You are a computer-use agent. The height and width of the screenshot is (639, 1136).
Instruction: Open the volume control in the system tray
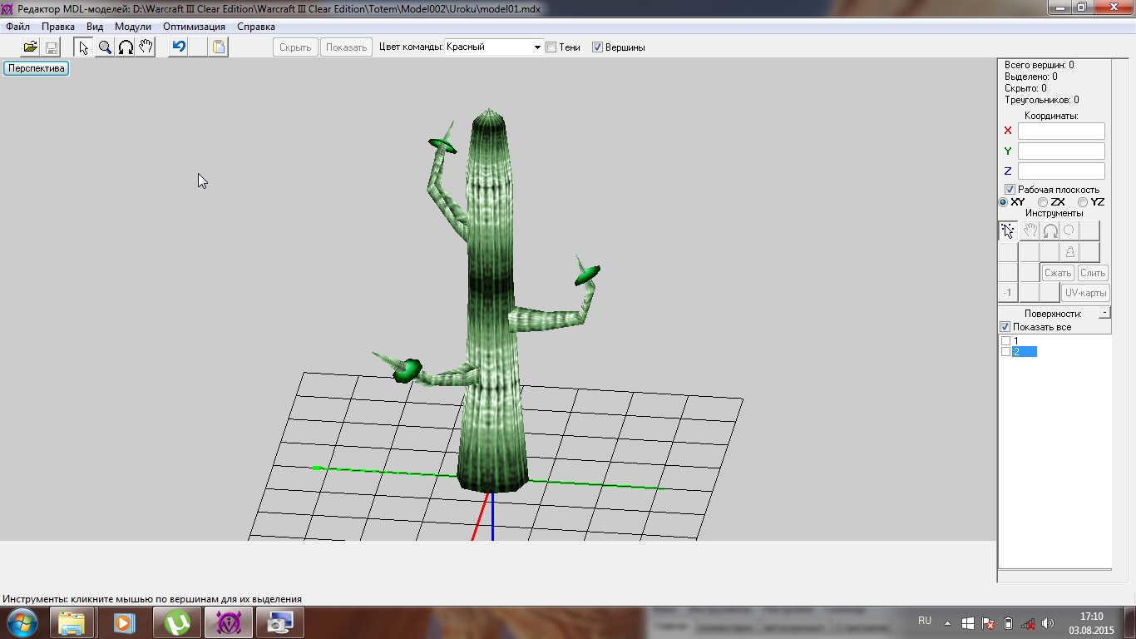(1048, 622)
